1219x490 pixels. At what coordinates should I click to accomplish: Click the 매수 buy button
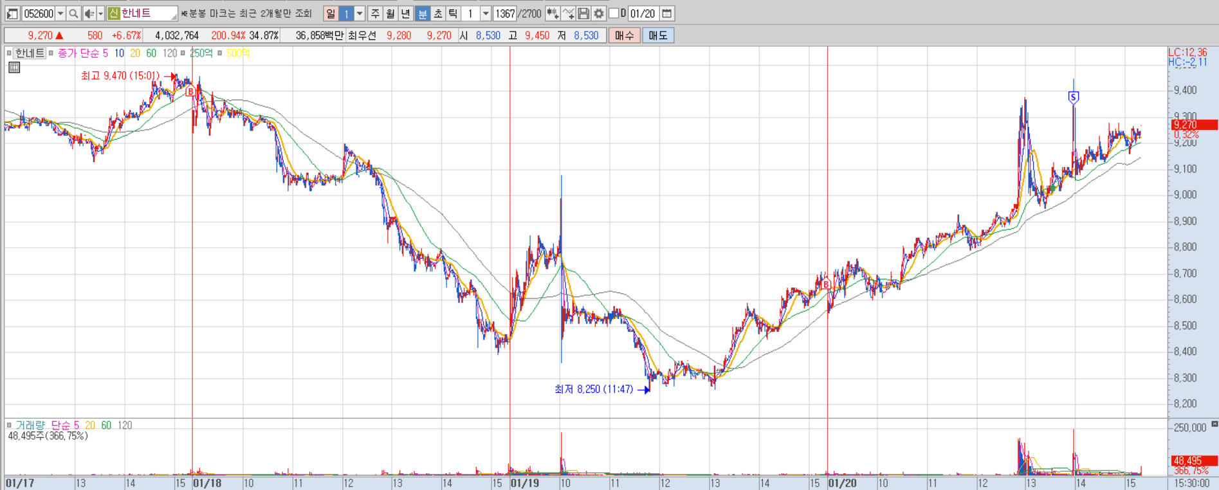point(624,35)
